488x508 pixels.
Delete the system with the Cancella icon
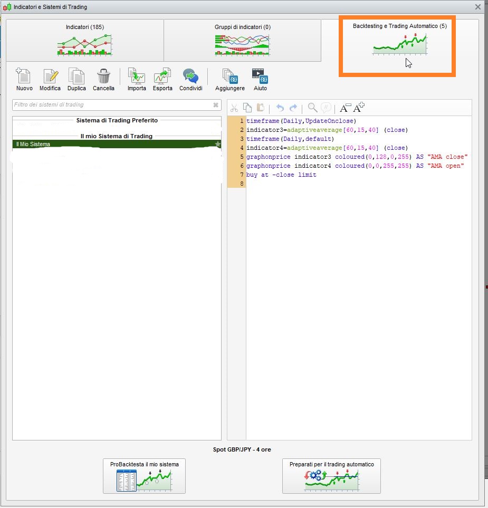[x=103, y=79]
